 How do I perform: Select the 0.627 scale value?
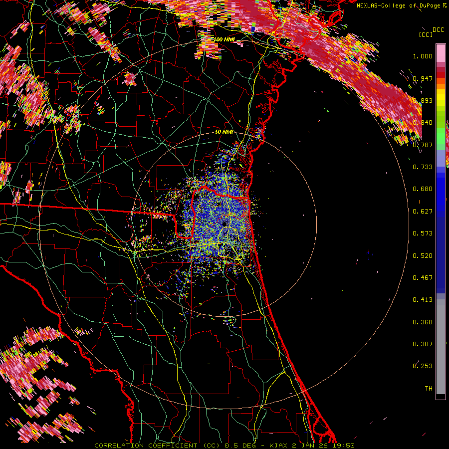pyautogui.click(x=423, y=212)
